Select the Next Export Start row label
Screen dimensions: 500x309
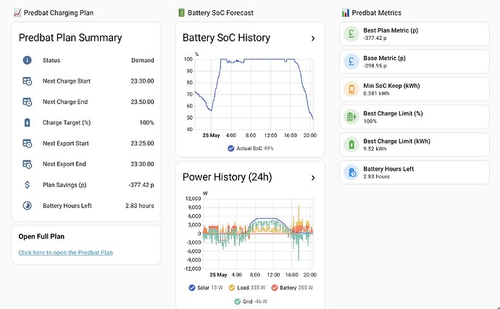66,144
